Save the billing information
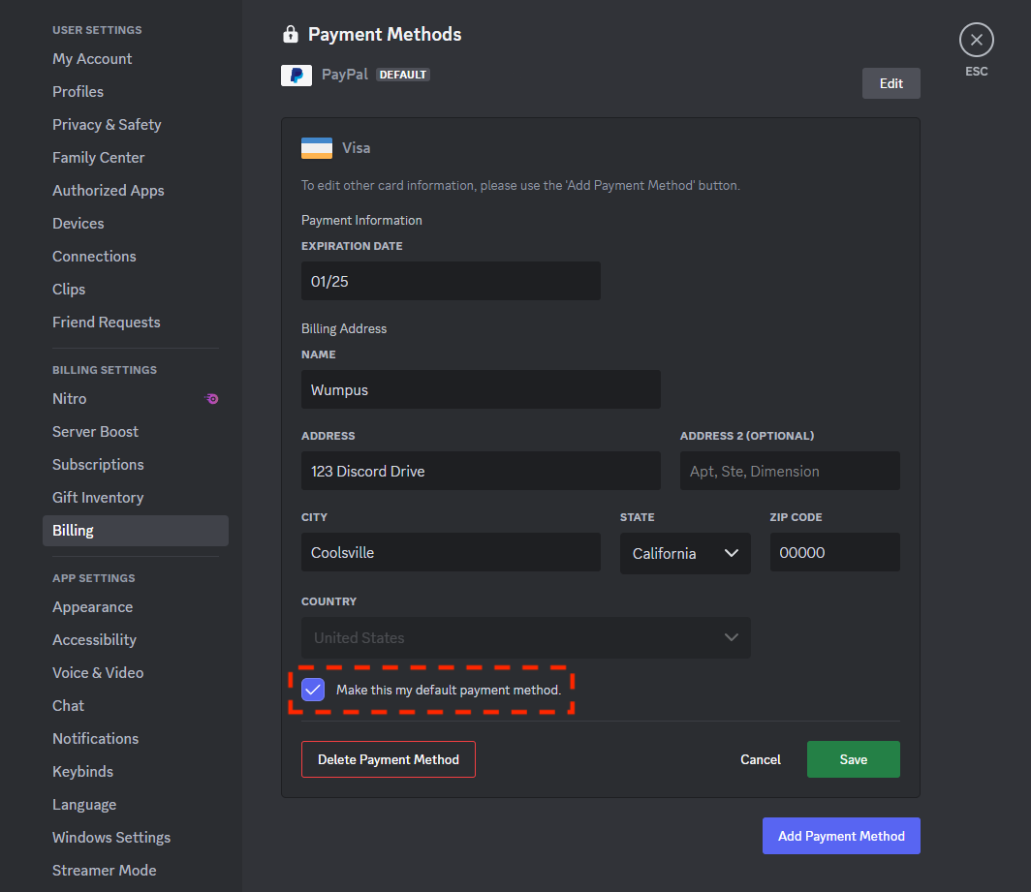Image resolution: width=1031 pixels, height=892 pixels. (853, 759)
